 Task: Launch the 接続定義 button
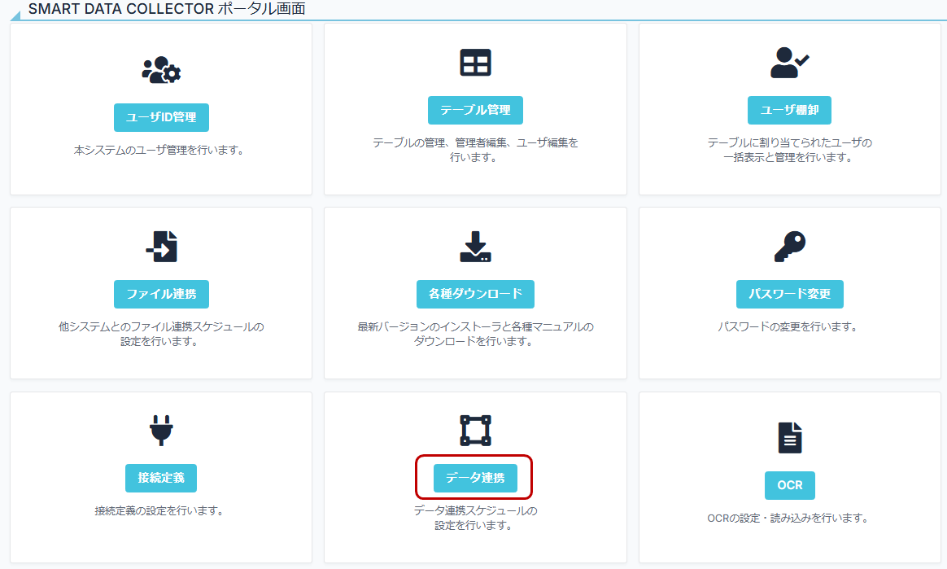[x=161, y=478]
